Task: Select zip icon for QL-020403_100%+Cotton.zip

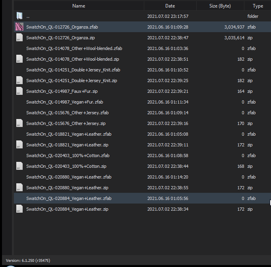Action: click(x=19, y=166)
